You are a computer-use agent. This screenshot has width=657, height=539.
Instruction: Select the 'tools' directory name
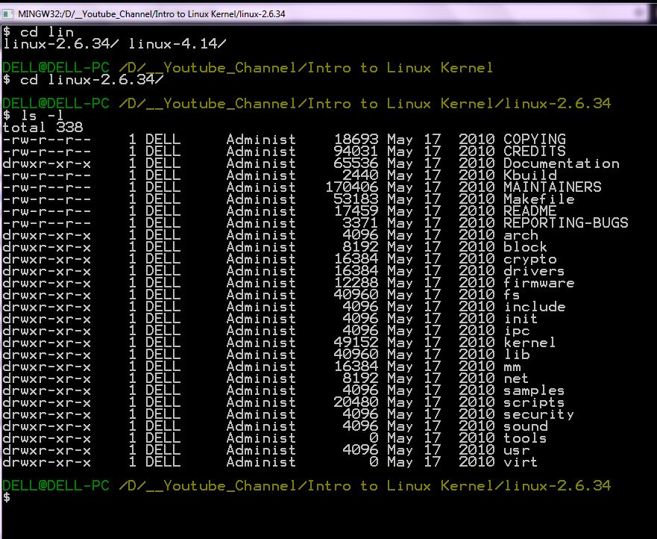click(526, 438)
